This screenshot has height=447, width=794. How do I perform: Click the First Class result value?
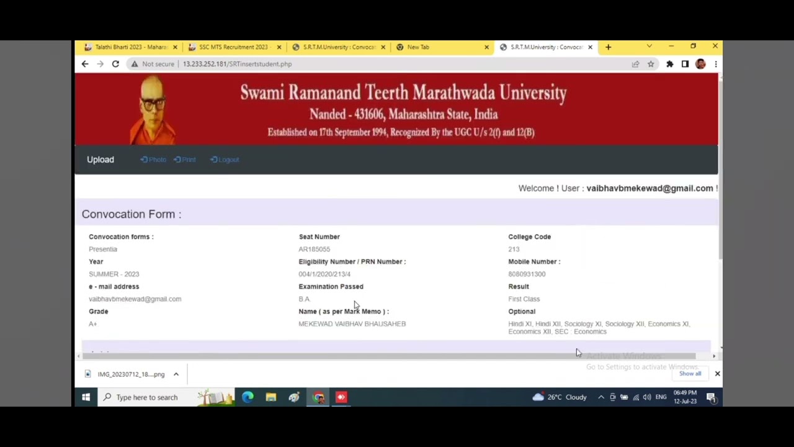click(x=524, y=299)
